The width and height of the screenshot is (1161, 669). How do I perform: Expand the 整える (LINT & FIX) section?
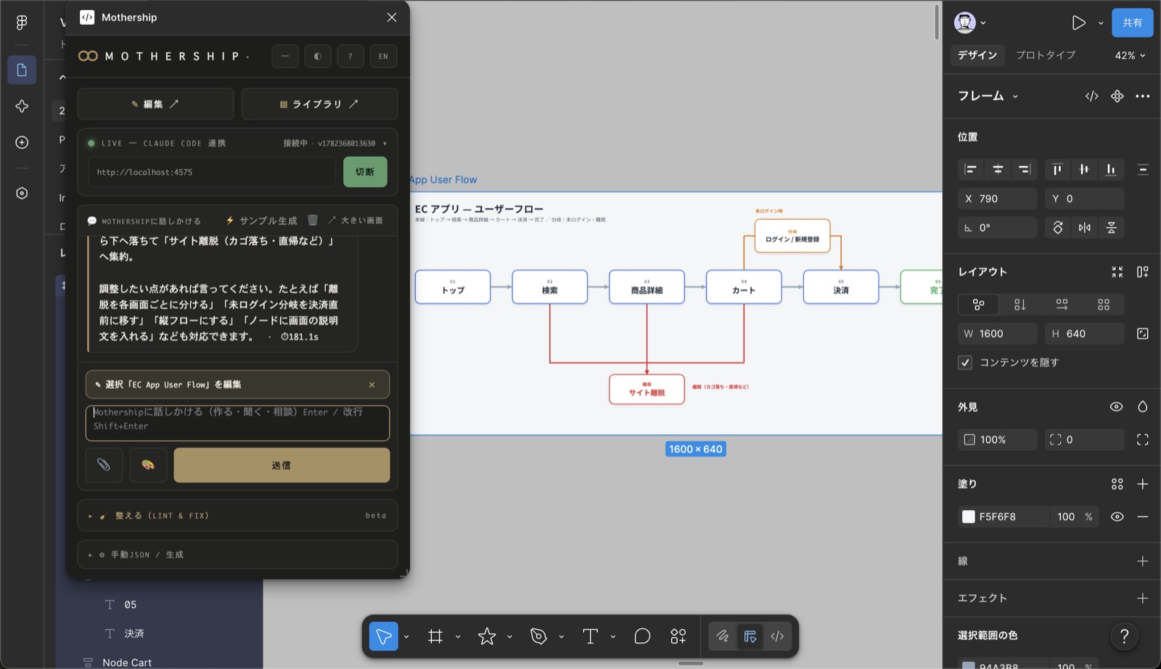pos(237,516)
